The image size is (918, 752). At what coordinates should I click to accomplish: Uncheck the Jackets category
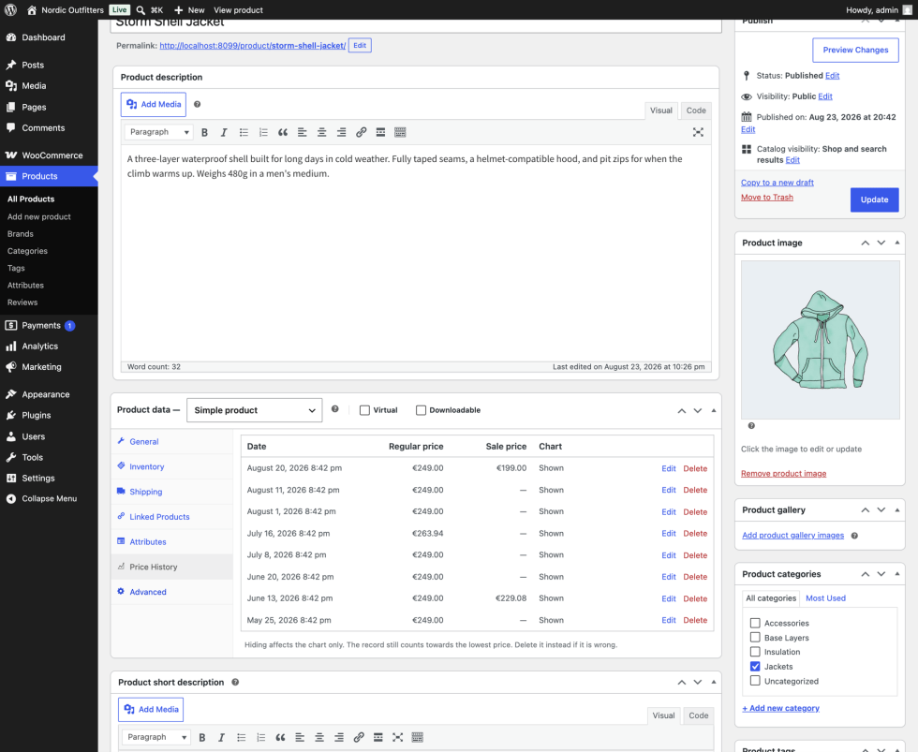[x=755, y=666]
